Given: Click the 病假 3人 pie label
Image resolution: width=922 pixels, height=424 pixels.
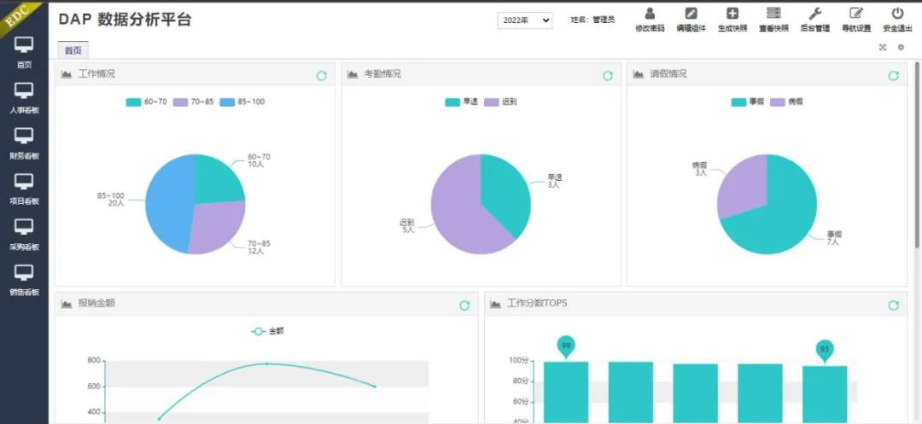Looking at the screenshot, I should pyautogui.click(x=700, y=169).
